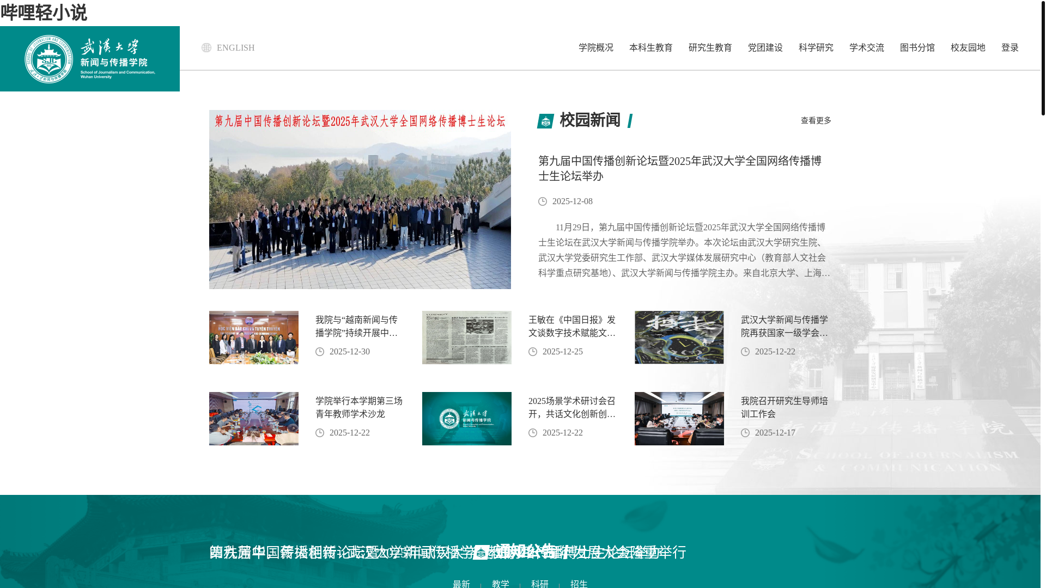Open article 武汉大学新闻与传播学院再获国家一级学会

784,326
